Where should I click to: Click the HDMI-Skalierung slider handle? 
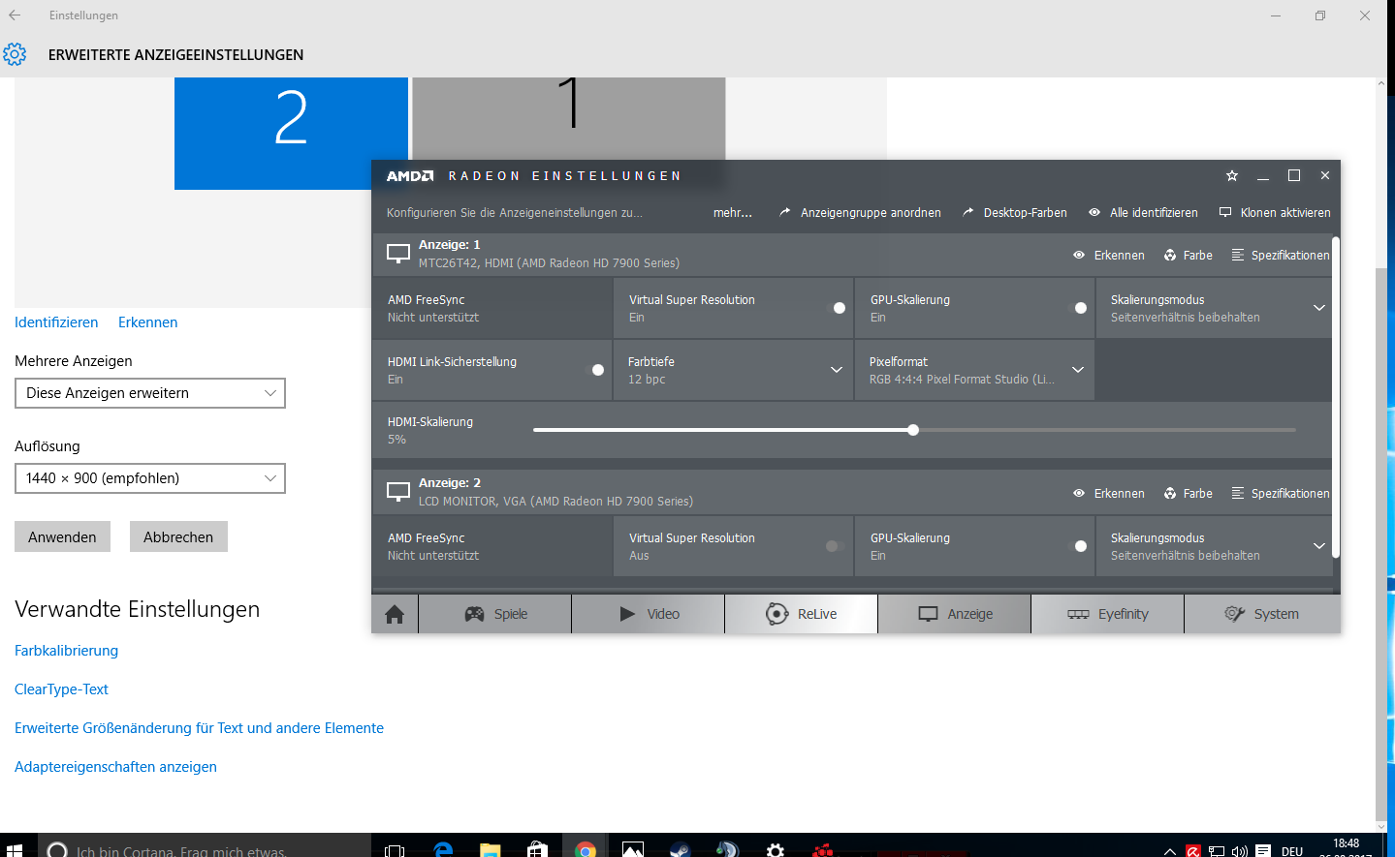point(913,430)
